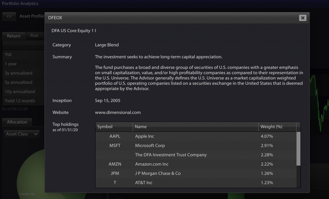The image size is (329, 199).
Task: Select the AAPL Apple Inc row
Action: [x=196, y=136]
